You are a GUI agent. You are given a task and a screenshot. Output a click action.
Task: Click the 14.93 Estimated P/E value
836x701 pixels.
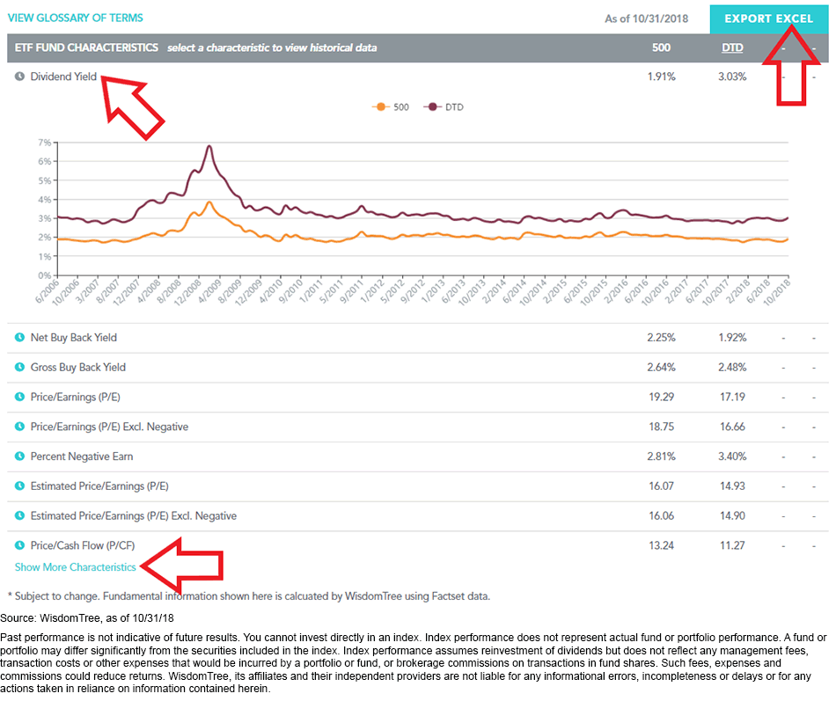(x=732, y=486)
